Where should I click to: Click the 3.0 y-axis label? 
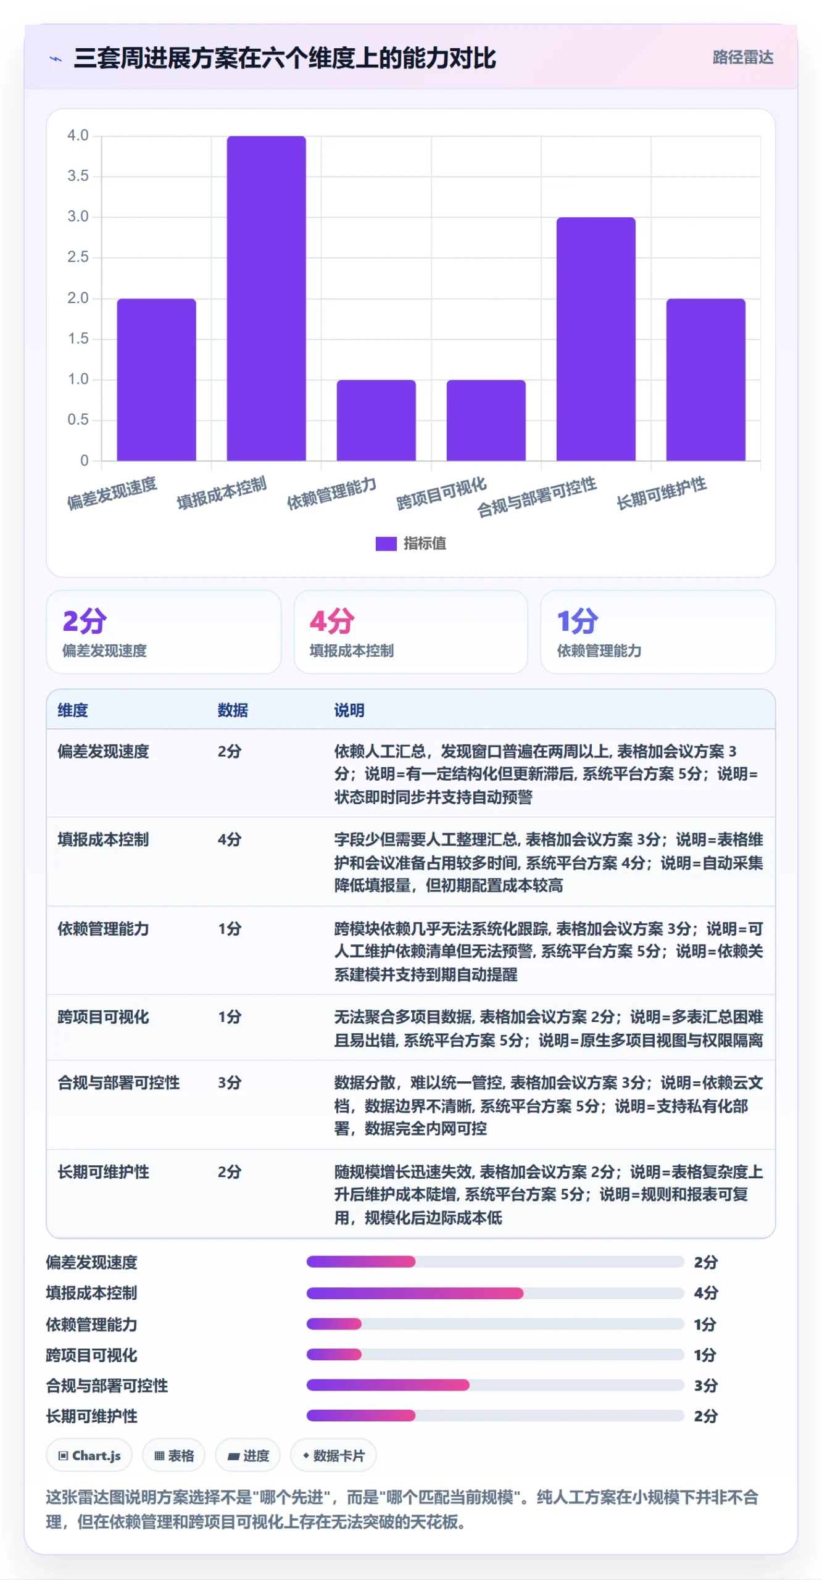pos(78,216)
